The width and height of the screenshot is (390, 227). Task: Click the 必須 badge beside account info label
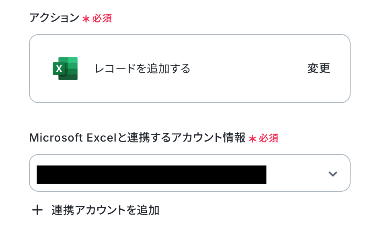[x=269, y=138]
